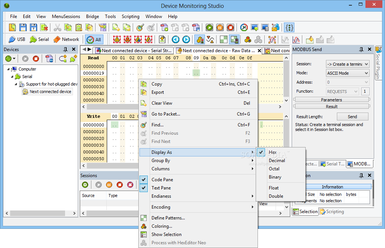Click the Cut scissors icon
The width and height of the screenshot is (385, 248).
[57, 27]
